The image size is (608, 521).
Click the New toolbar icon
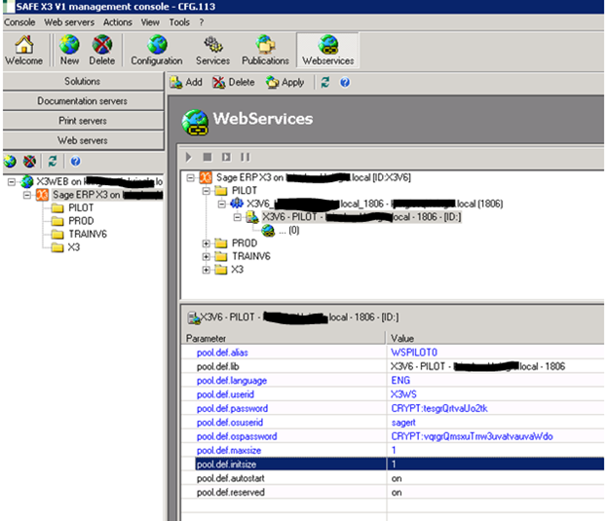point(69,46)
